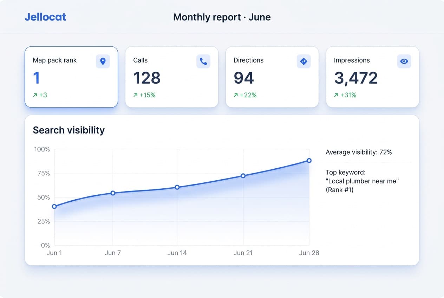Click the '1' map pack rank value
Image resolution: width=444 pixels, height=298 pixels.
(x=36, y=78)
